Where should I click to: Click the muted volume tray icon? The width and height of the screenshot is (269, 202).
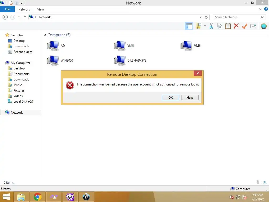click(232, 197)
